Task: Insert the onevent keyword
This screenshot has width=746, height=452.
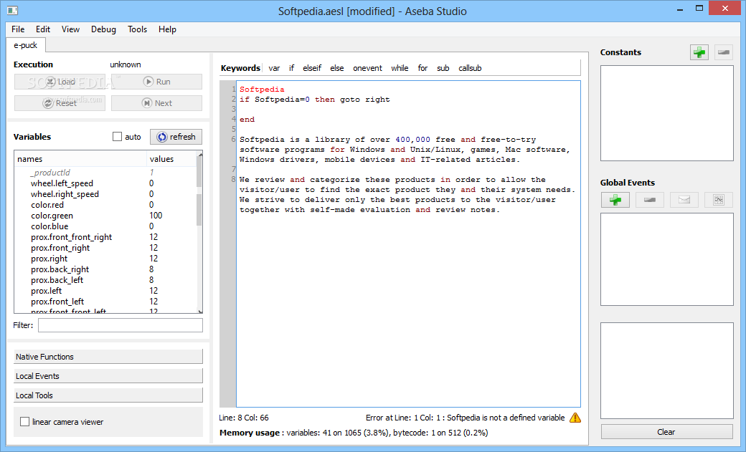Action: (367, 68)
